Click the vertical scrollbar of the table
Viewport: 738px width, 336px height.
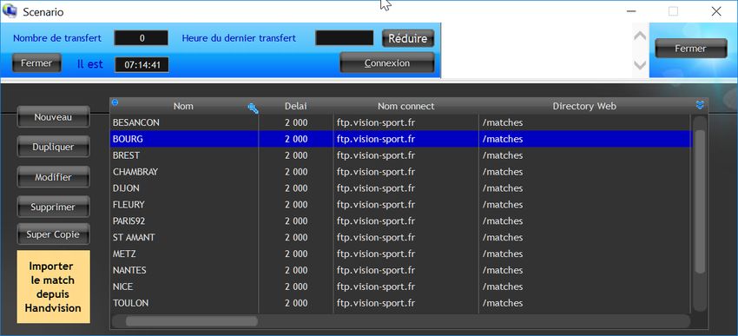(700, 202)
